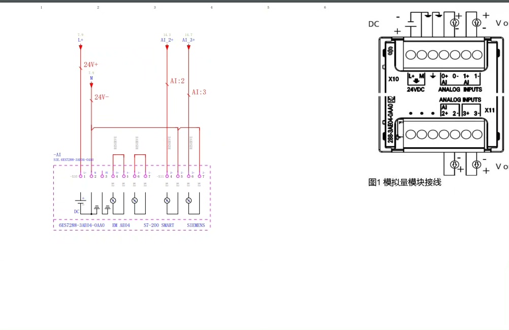
Task: Select the channel 1 measurement circle symbol
Action: tap(135, 201)
